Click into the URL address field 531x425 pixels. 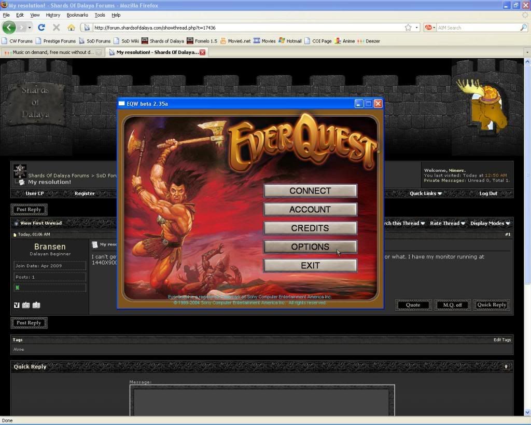point(247,28)
